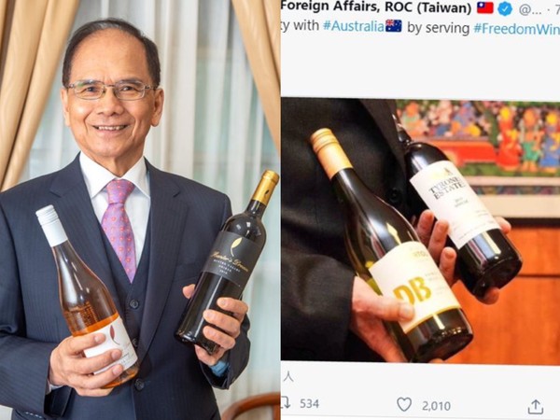Click the Taiwan flag emoji
560x420 pixels.
coord(485,7)
